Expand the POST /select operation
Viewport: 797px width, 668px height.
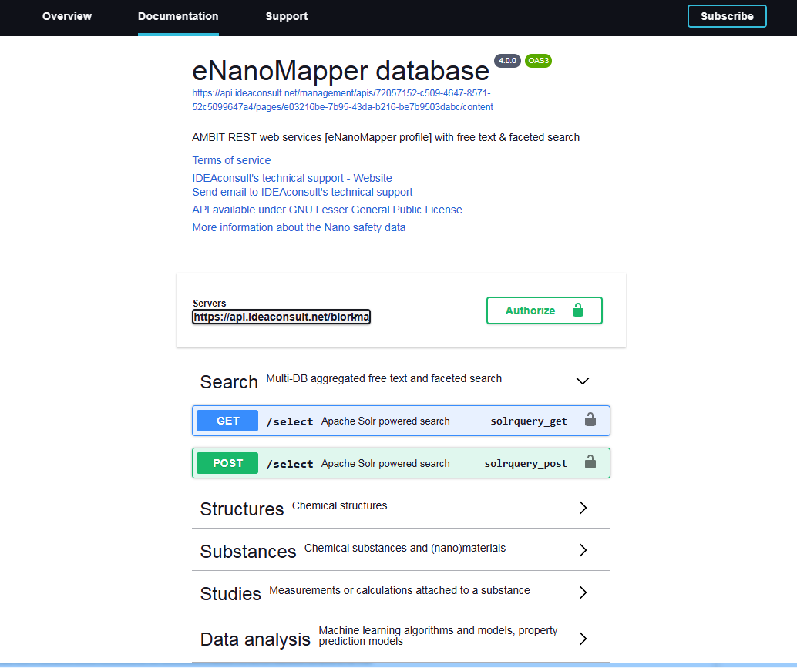click(x=385, y=463)
